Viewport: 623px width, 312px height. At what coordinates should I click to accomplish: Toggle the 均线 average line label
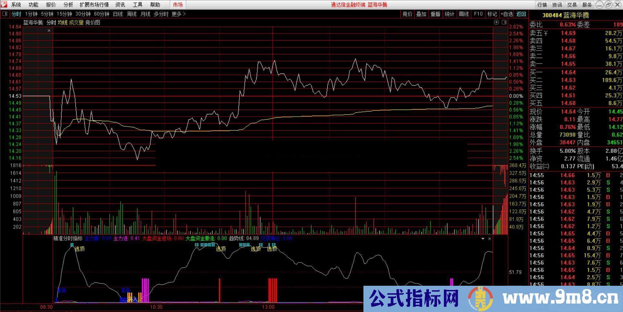coord(63,22)
